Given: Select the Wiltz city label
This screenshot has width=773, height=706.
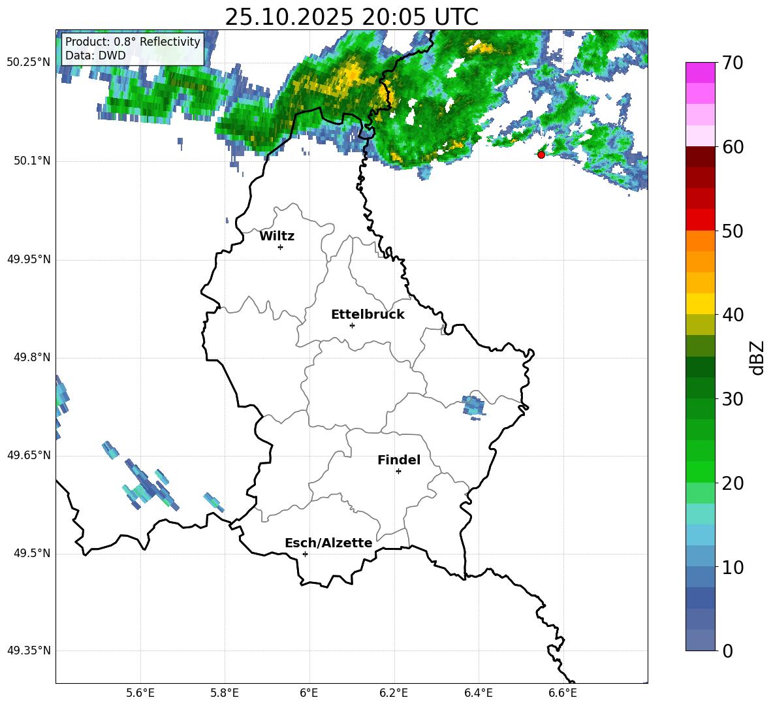Looking at the screenshot, I should [x=277, y=236].
